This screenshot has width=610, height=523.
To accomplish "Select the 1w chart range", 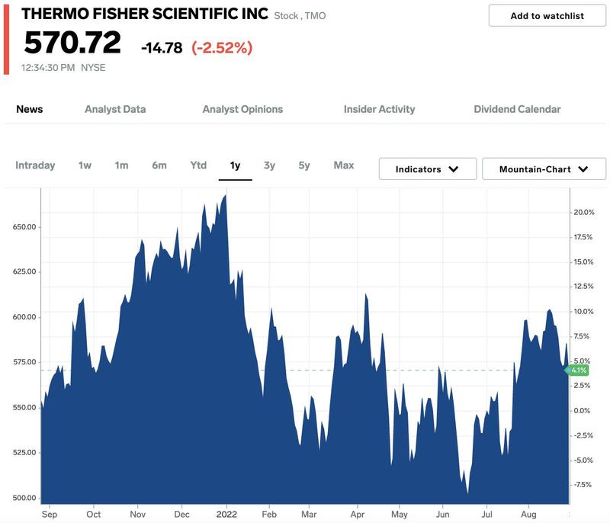I will point(85,165).
